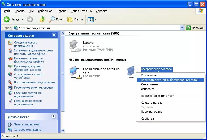207x140 pixels.
Task: Click the Отключение сетевого устройства icon
Action: [x=10, y=75]
